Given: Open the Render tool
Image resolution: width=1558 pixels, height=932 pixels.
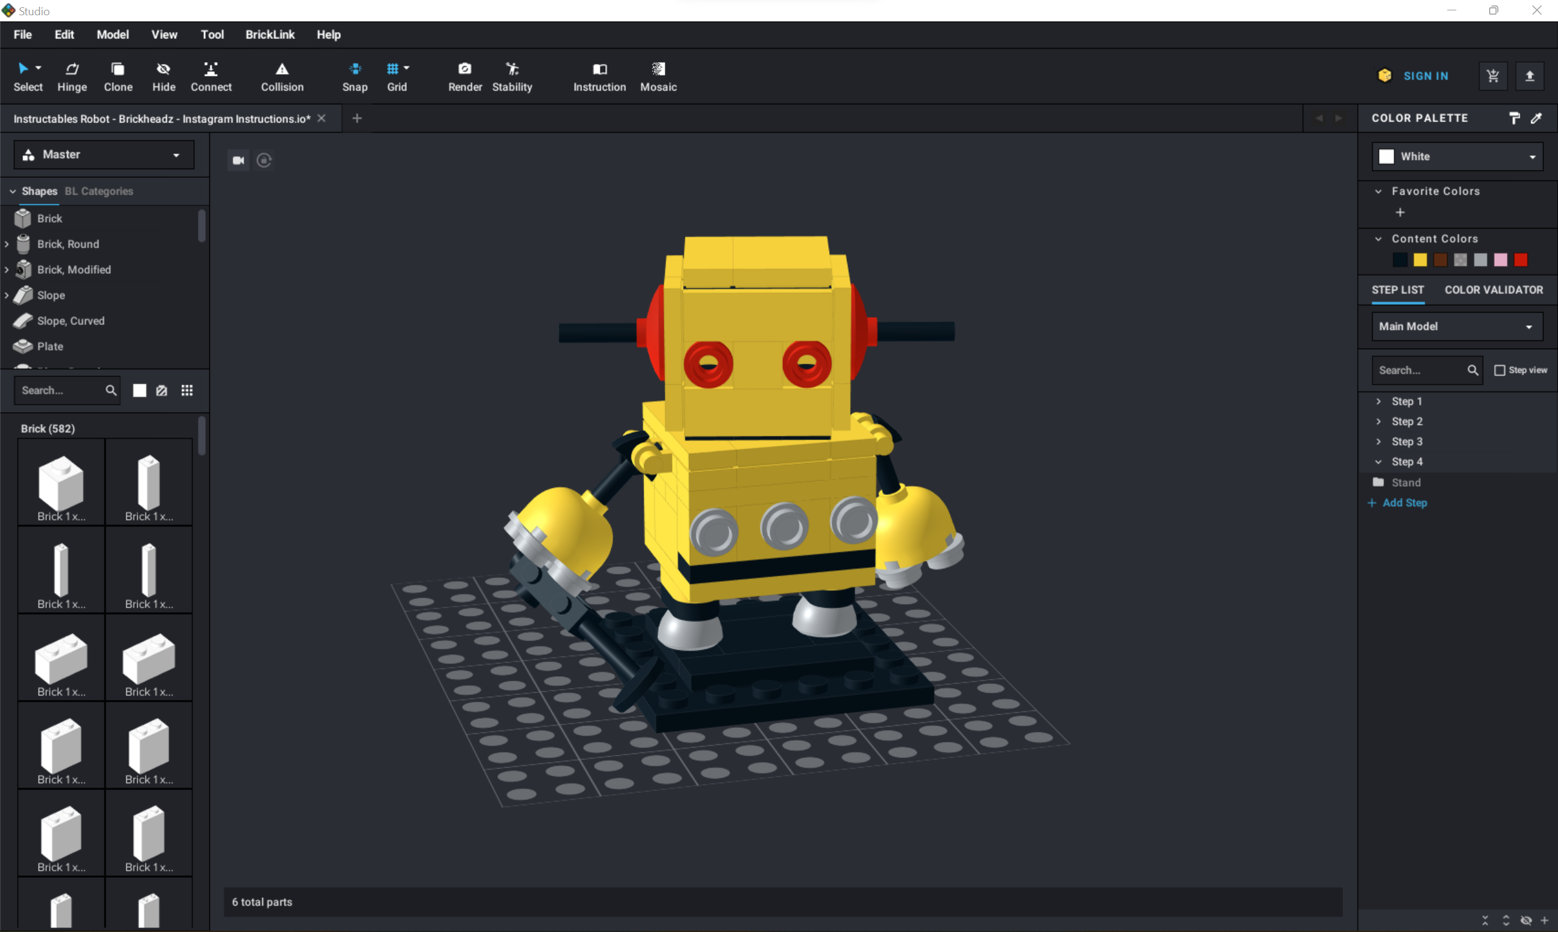Looking at the screenshot, I should coord(463,74).
